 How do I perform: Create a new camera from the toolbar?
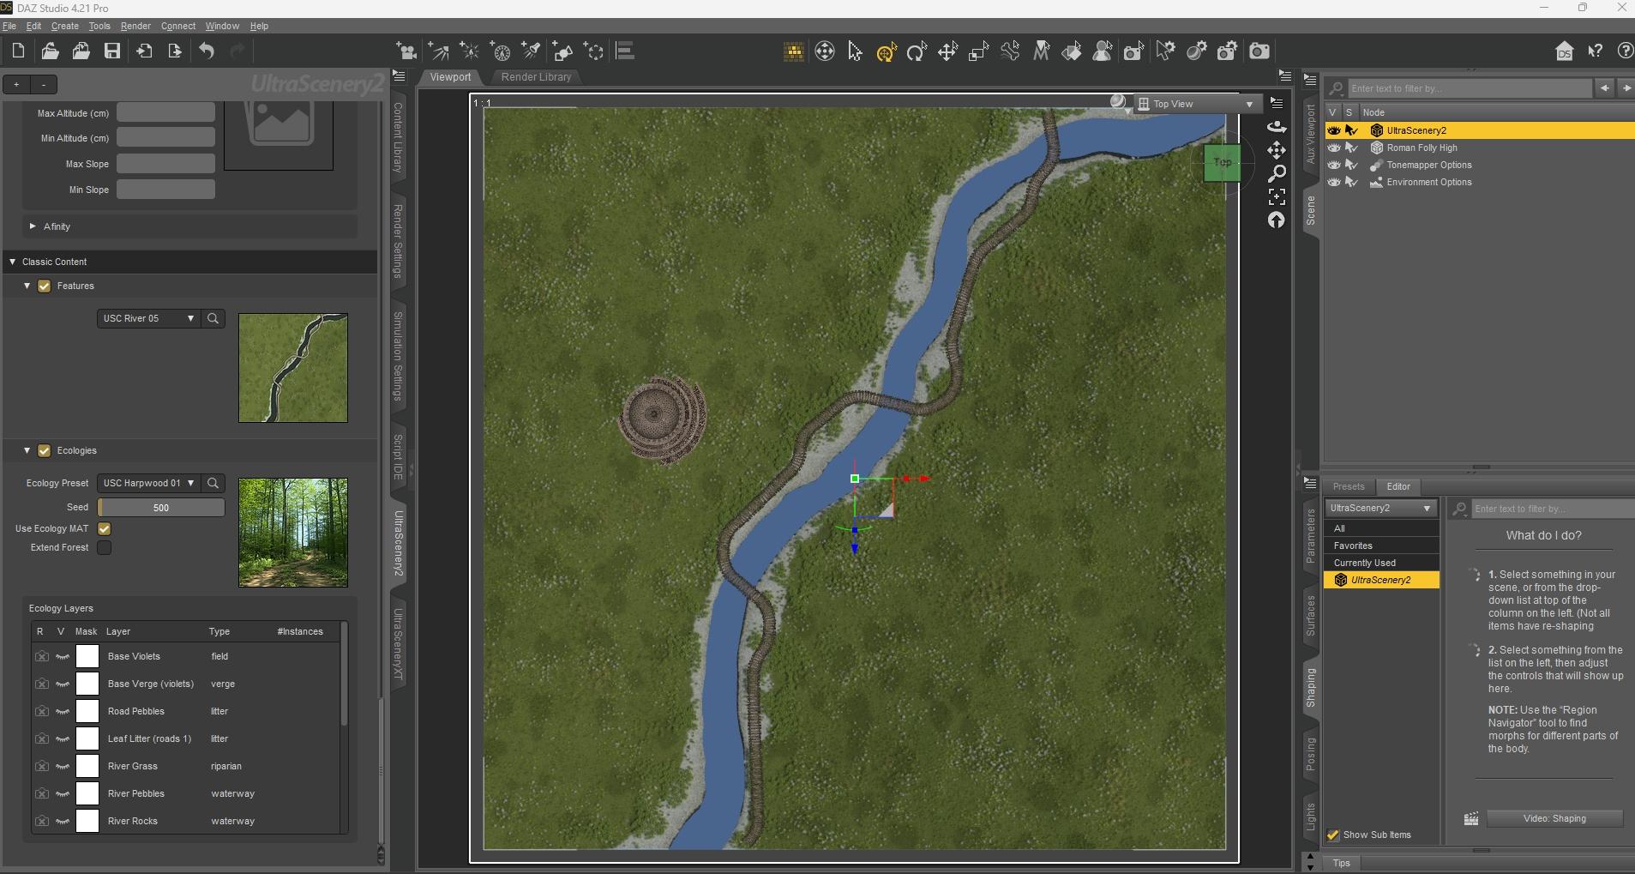[x=406, y=51]
